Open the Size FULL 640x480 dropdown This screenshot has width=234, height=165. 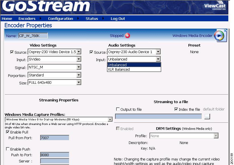pyautogui.click(x=79, y=82)
